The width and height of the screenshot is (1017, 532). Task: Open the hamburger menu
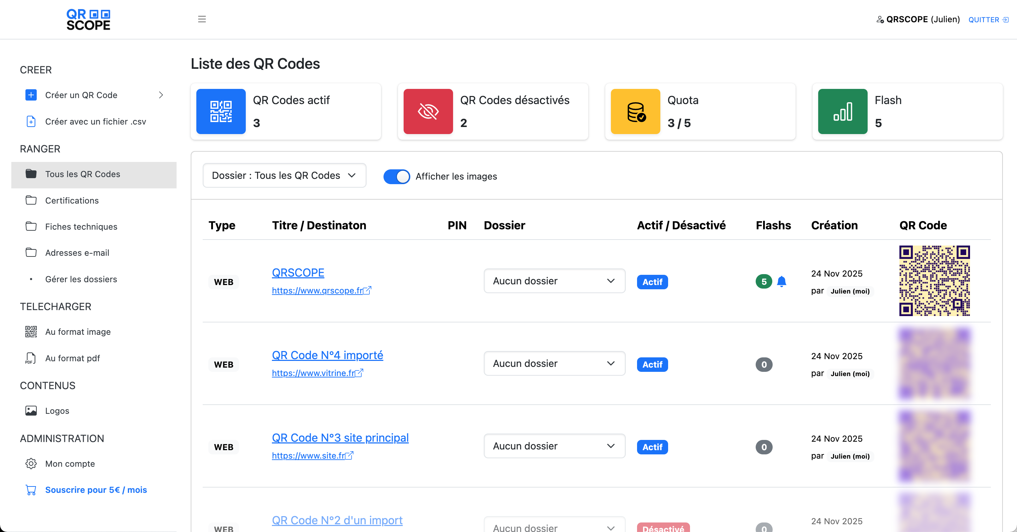[x=202, y=19]
